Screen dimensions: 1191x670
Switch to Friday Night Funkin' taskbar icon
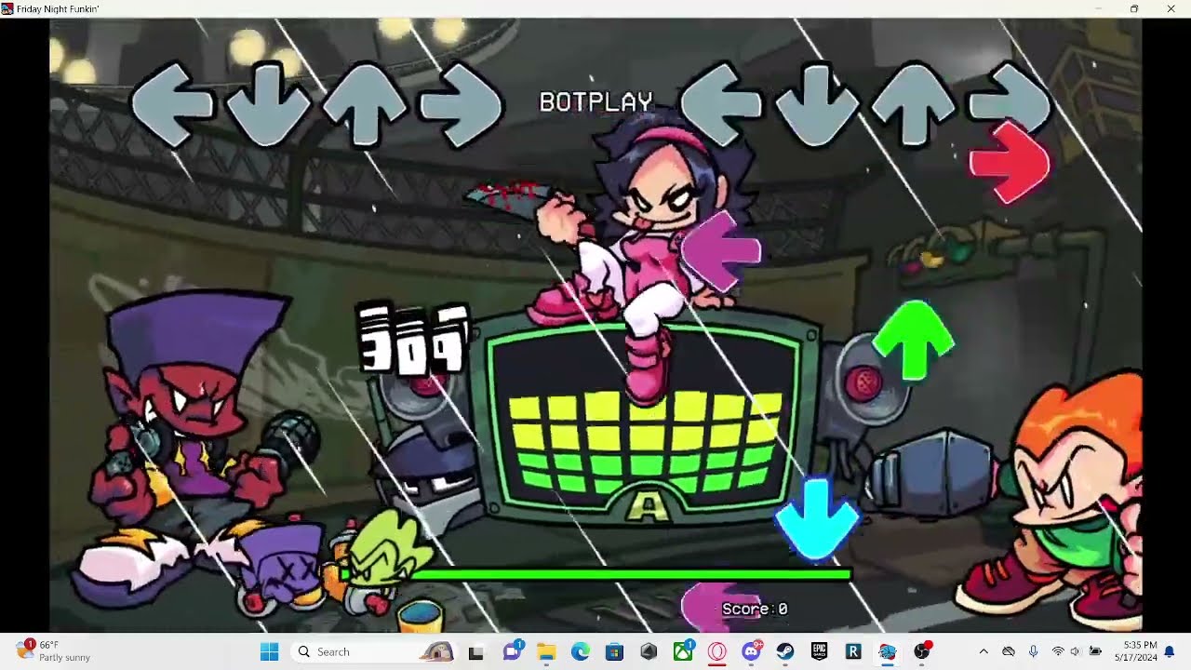[888, 651]
